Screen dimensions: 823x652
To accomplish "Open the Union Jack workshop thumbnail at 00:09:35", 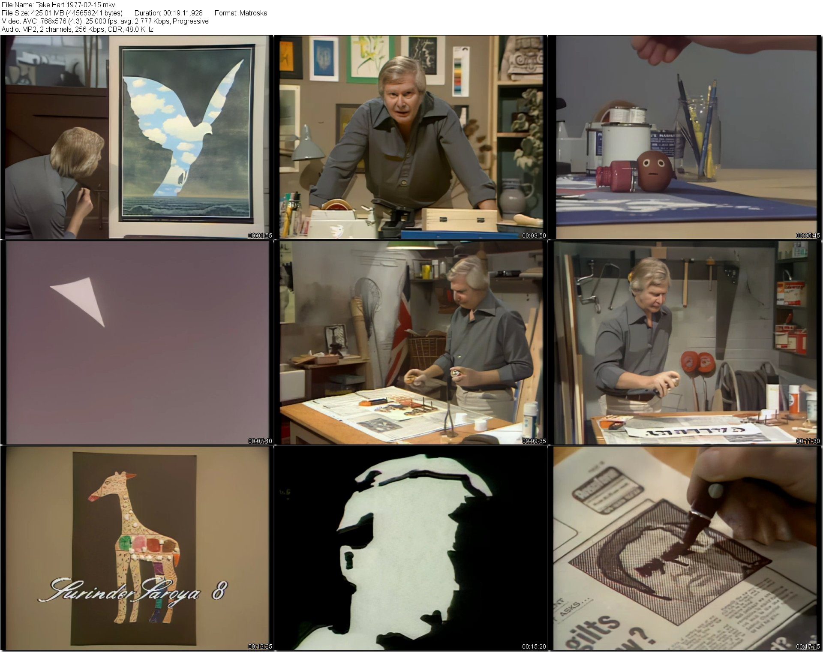I will click(x=411, y=342).
